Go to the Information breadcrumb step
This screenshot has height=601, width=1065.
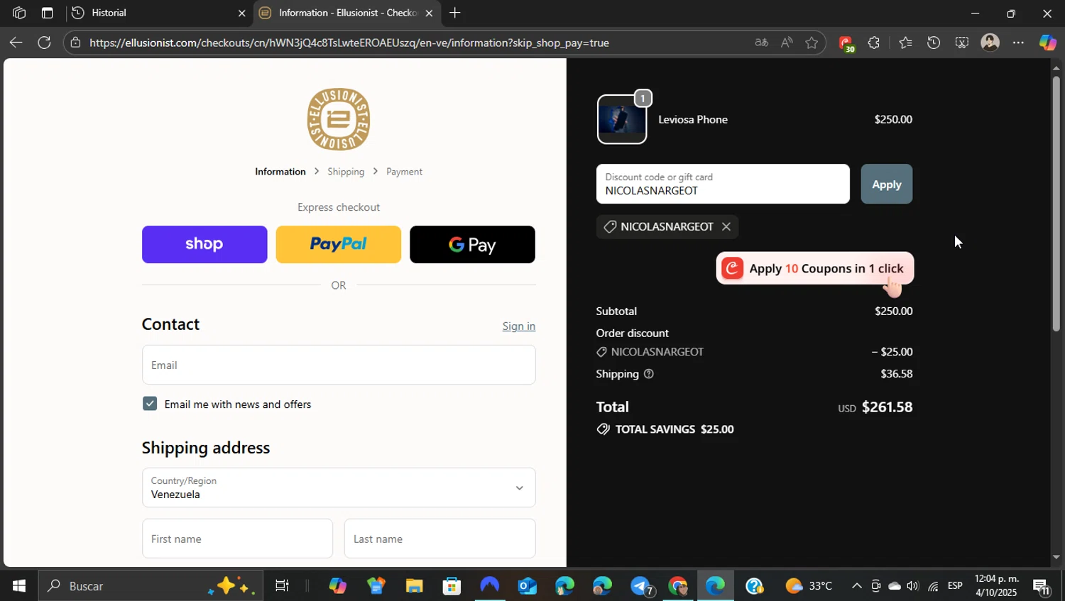coord(280,172)
